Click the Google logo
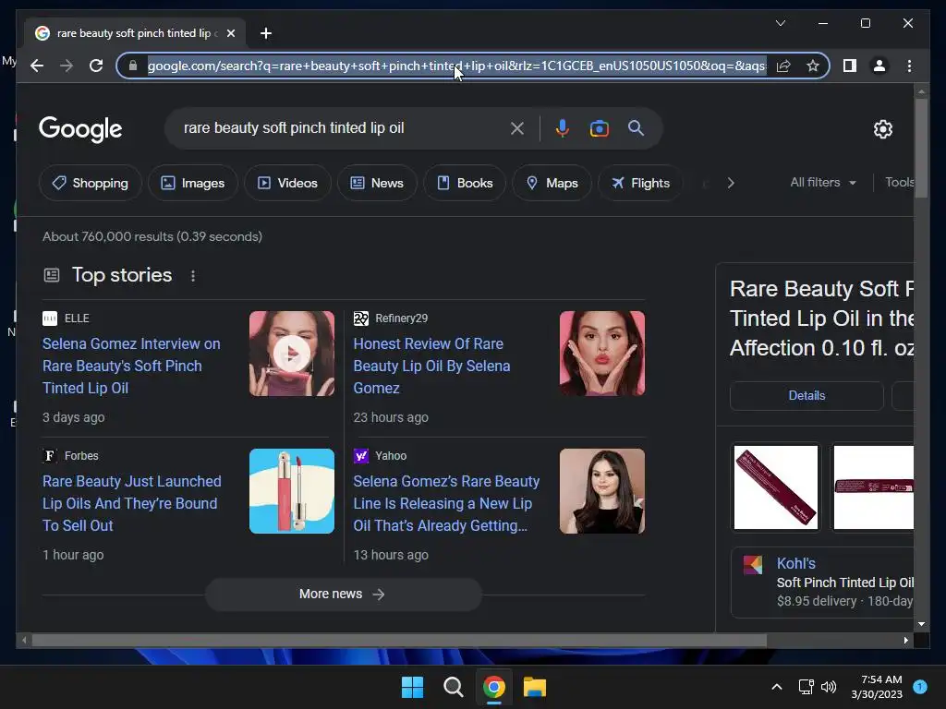The width and height of the screenshot is (946, 709). 80,129
